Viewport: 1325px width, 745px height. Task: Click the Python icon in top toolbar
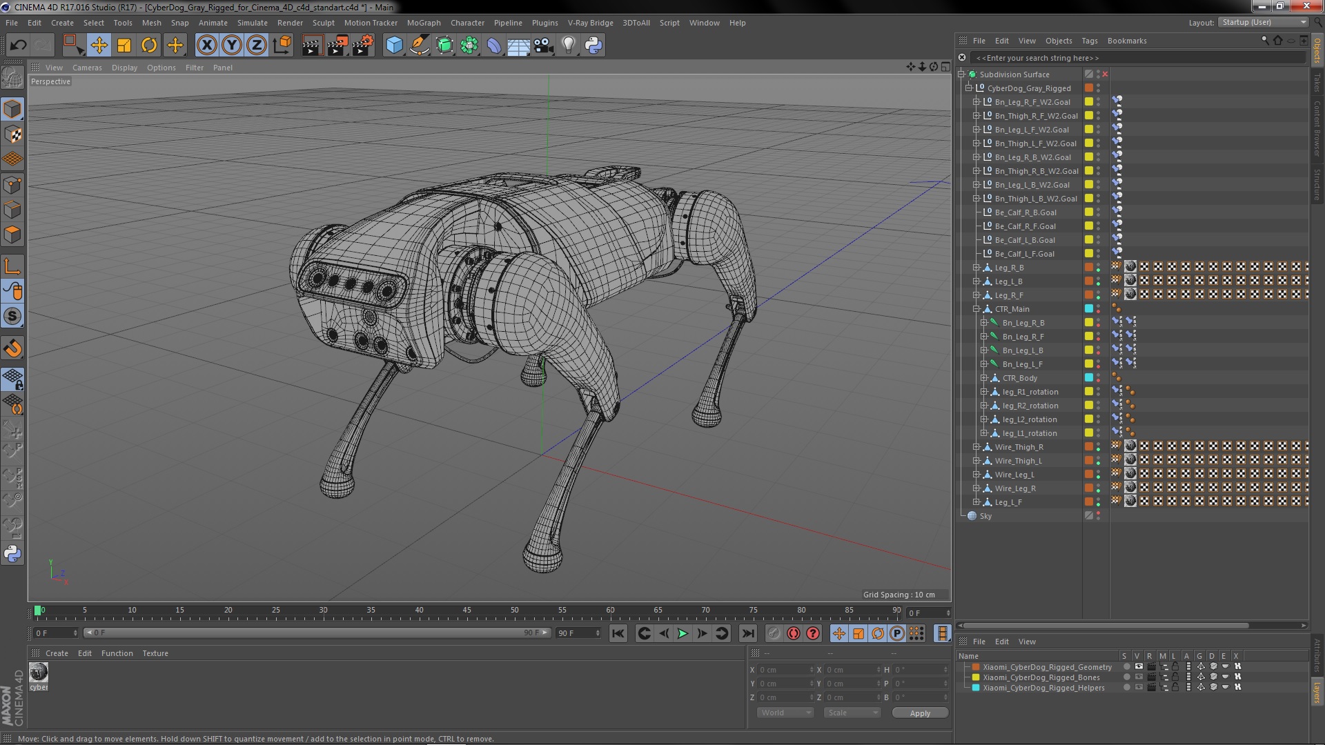593,46
